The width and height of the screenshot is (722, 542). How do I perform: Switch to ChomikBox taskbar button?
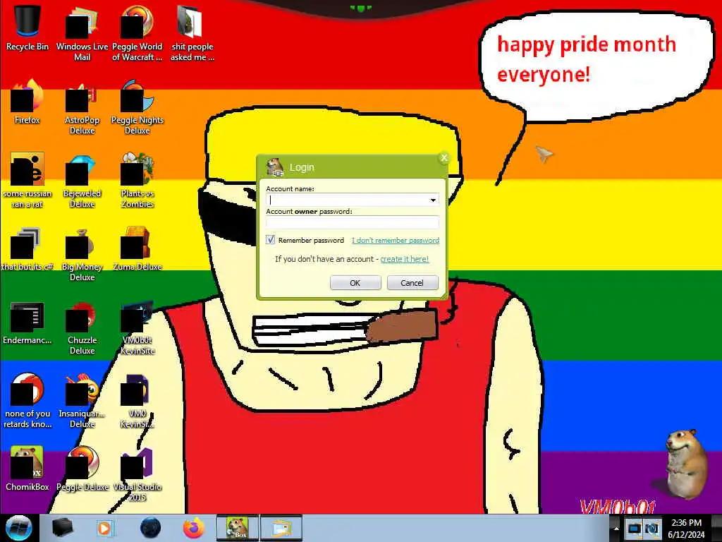(x=237, y=528)
